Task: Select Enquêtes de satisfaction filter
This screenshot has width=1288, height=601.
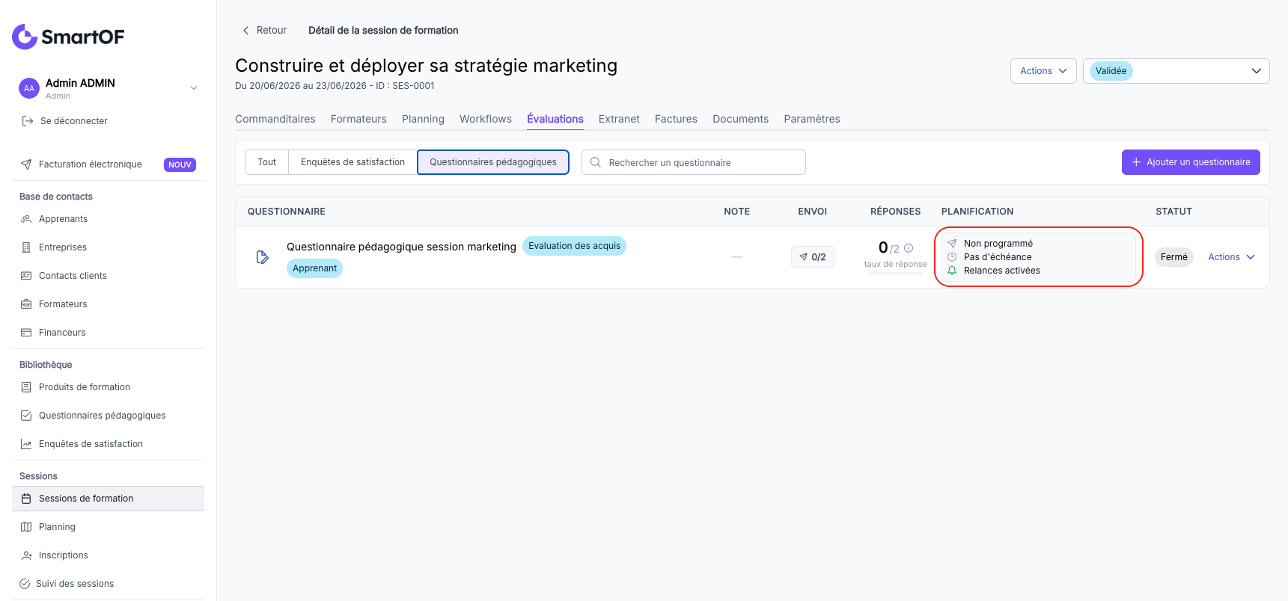Action: click(x=352, y=162)
